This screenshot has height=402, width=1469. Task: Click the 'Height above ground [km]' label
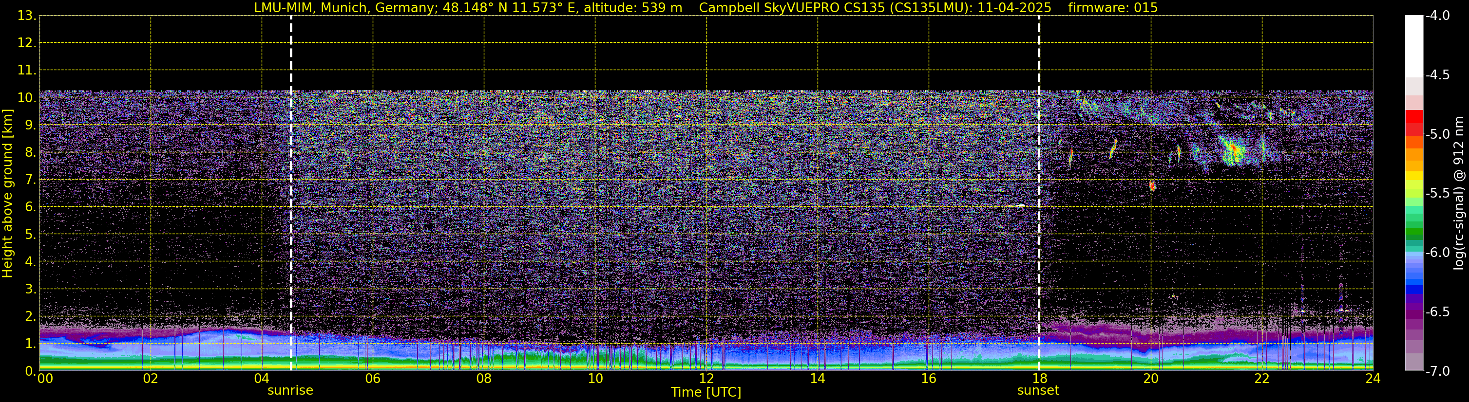point(7,194)
